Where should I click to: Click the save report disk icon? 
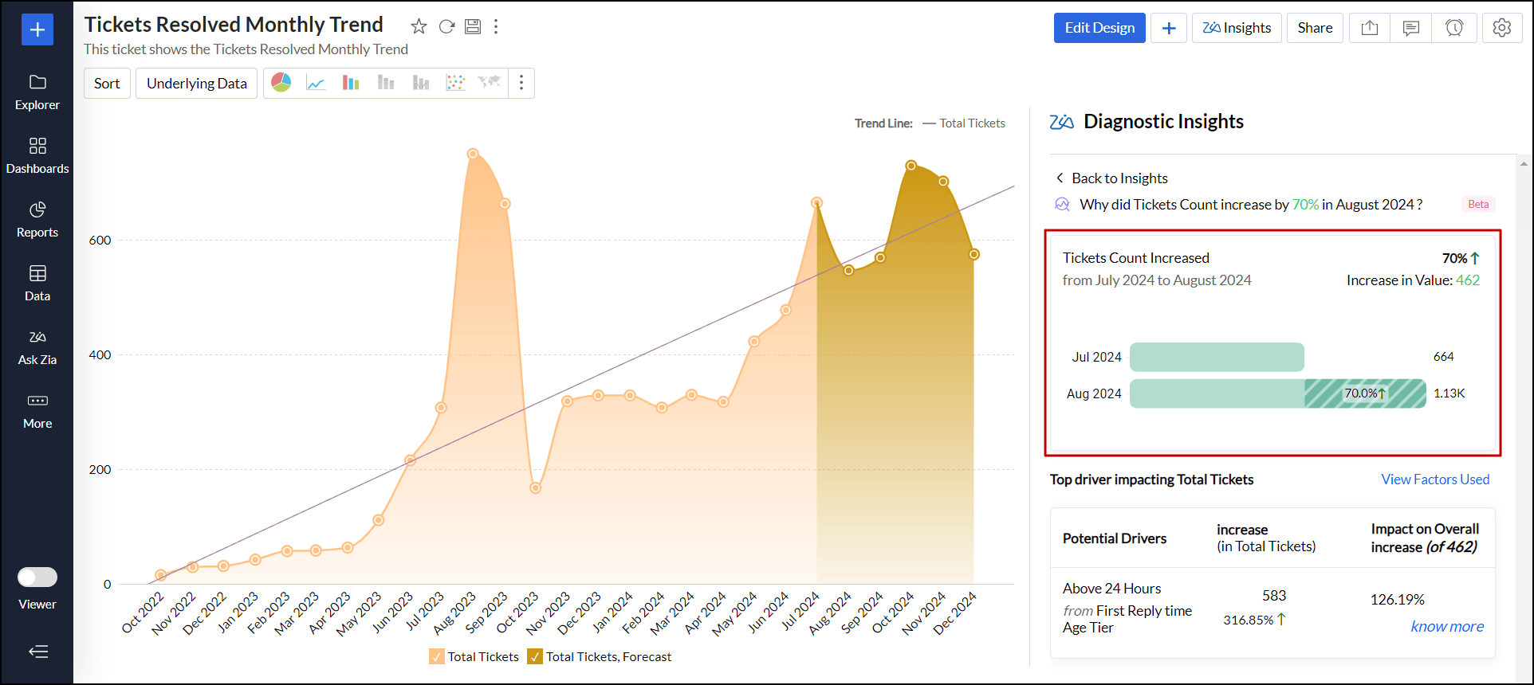tap(473, 26)
